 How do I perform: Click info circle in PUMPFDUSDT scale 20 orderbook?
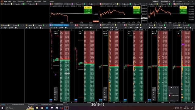(x=91, y=28)
